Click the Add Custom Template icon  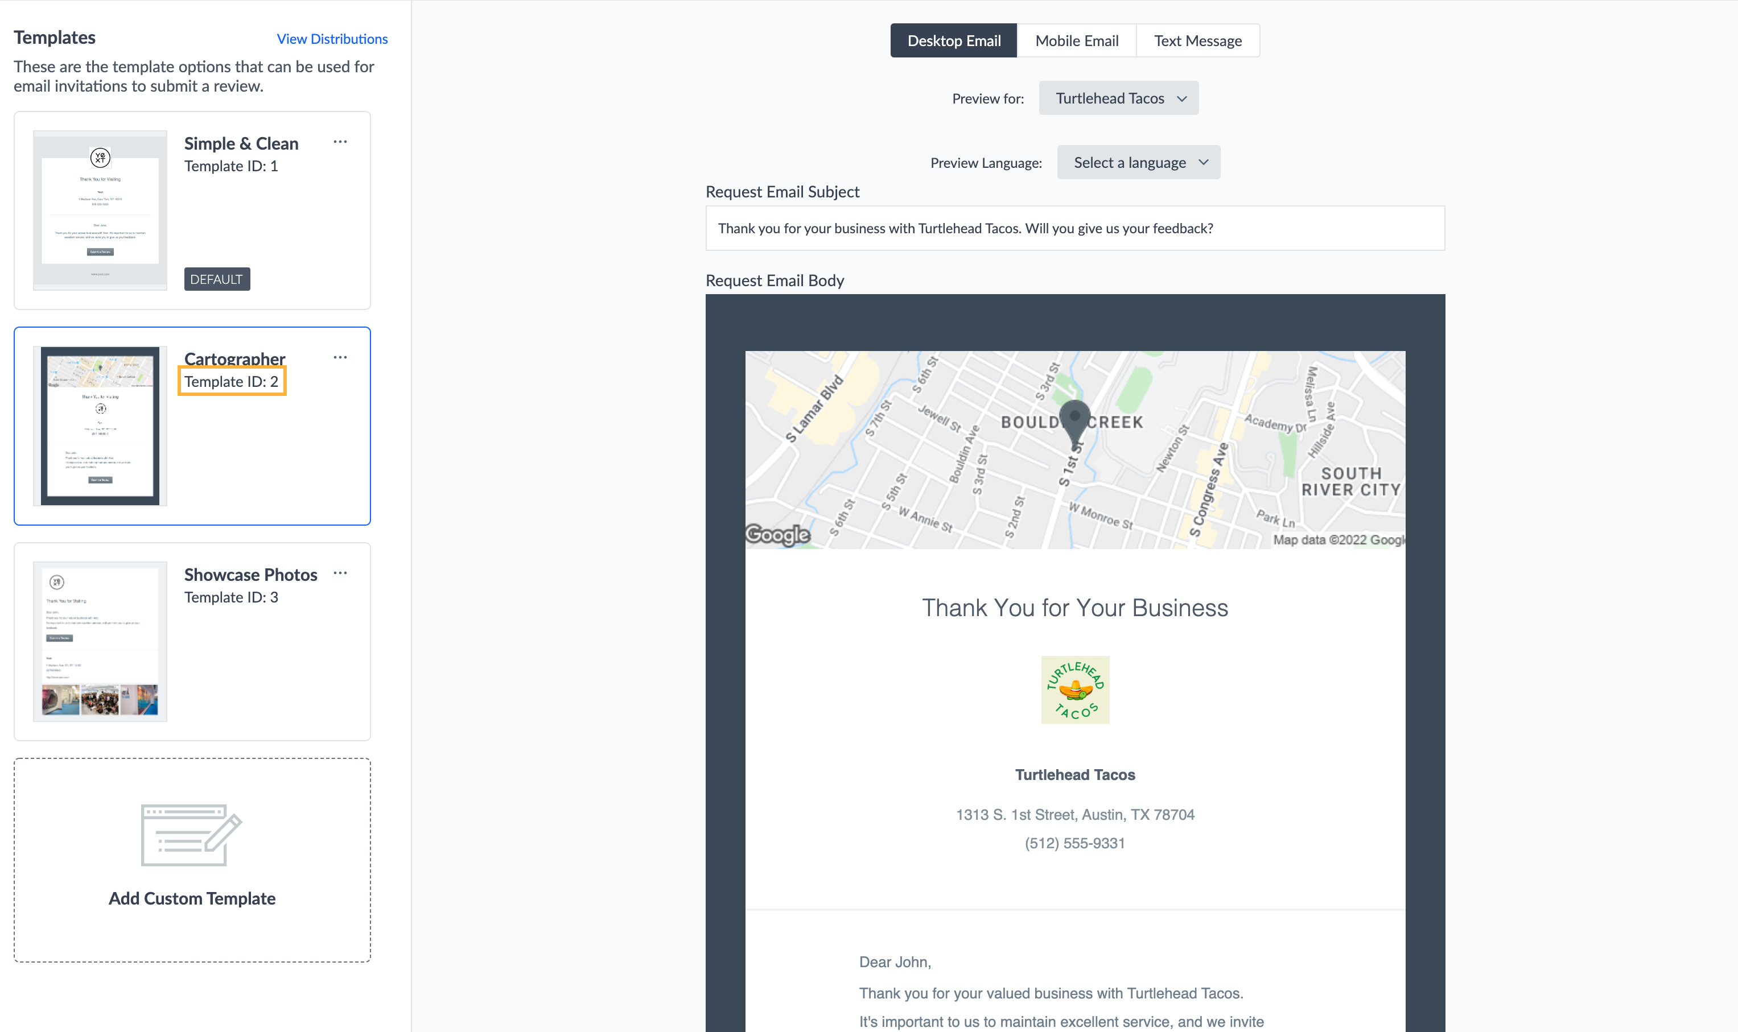pyautogui.click(x=191, y=835)
